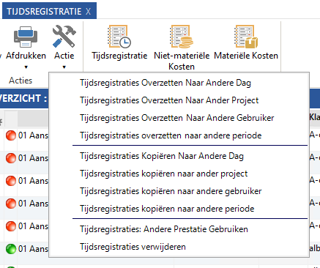Click the Materiële Kosten ribbon label
The height and width of the screenshot is (268, 320).
pyautogui.click(x=246, y=56)
